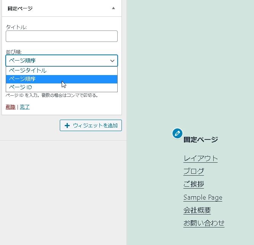Open the Sample Page link
Viewport: 254px width, 245px height.
click(203, 197)
